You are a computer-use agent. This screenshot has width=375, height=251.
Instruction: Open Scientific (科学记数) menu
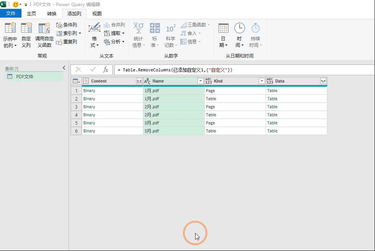(171, 35)
